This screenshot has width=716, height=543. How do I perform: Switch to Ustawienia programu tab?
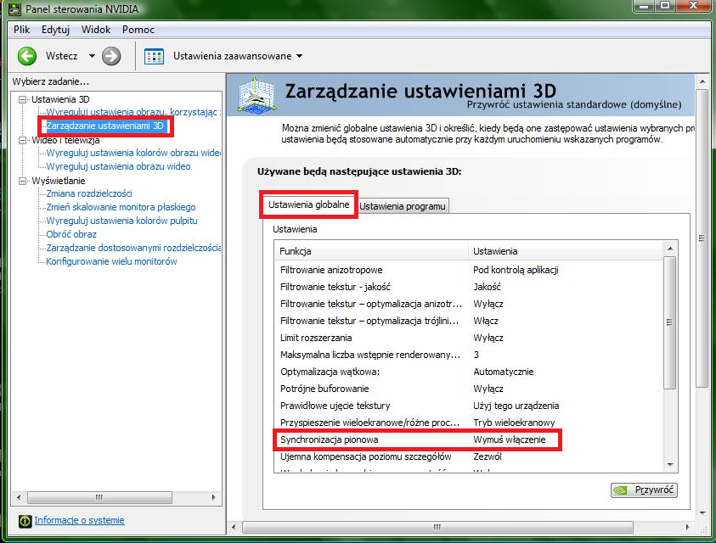403,206
